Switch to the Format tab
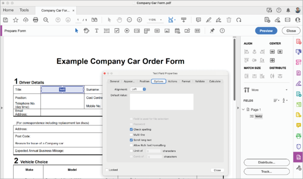The image size is (303, 179). 186,82
